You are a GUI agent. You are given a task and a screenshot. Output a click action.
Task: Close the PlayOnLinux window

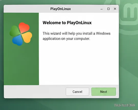pyautogui.click(x=115, y=9)
